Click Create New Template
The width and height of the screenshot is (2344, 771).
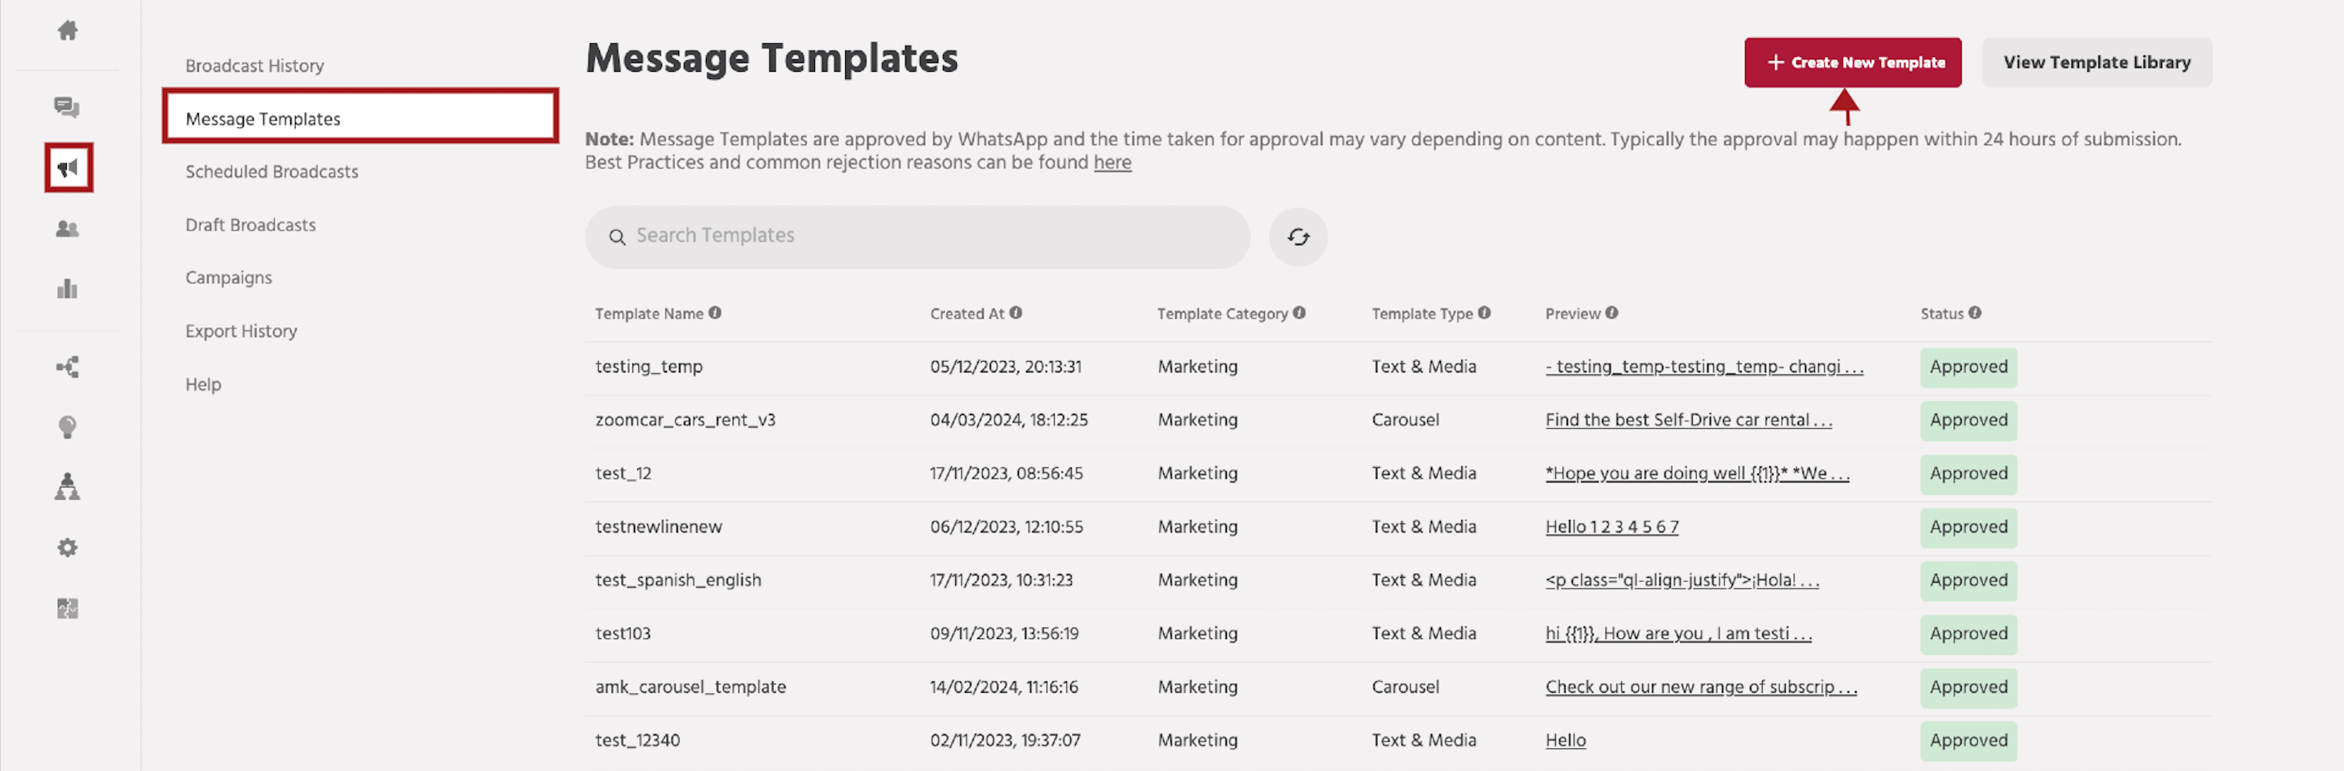(x=1853, y=62)
